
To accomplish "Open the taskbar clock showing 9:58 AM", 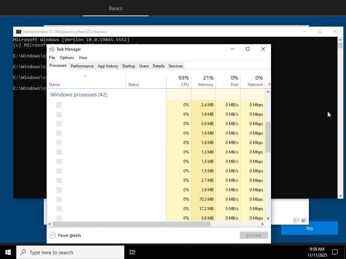I will [317, 252].
